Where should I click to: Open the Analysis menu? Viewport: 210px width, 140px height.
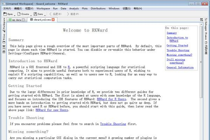pos(74,8)
